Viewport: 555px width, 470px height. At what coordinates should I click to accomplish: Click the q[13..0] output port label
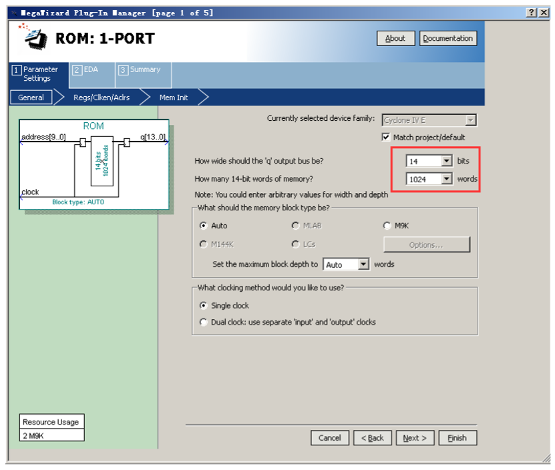coord(153,137)
